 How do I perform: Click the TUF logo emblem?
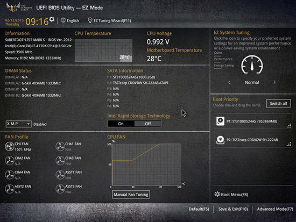tap(13, 7)
